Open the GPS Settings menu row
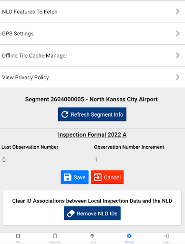The height and width of the screenshot is (244, 185). coord(92,33)
